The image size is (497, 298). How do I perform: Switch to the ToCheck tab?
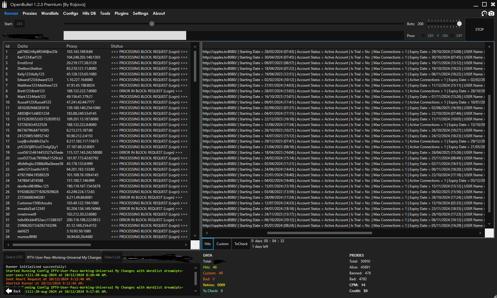[241, 244]
